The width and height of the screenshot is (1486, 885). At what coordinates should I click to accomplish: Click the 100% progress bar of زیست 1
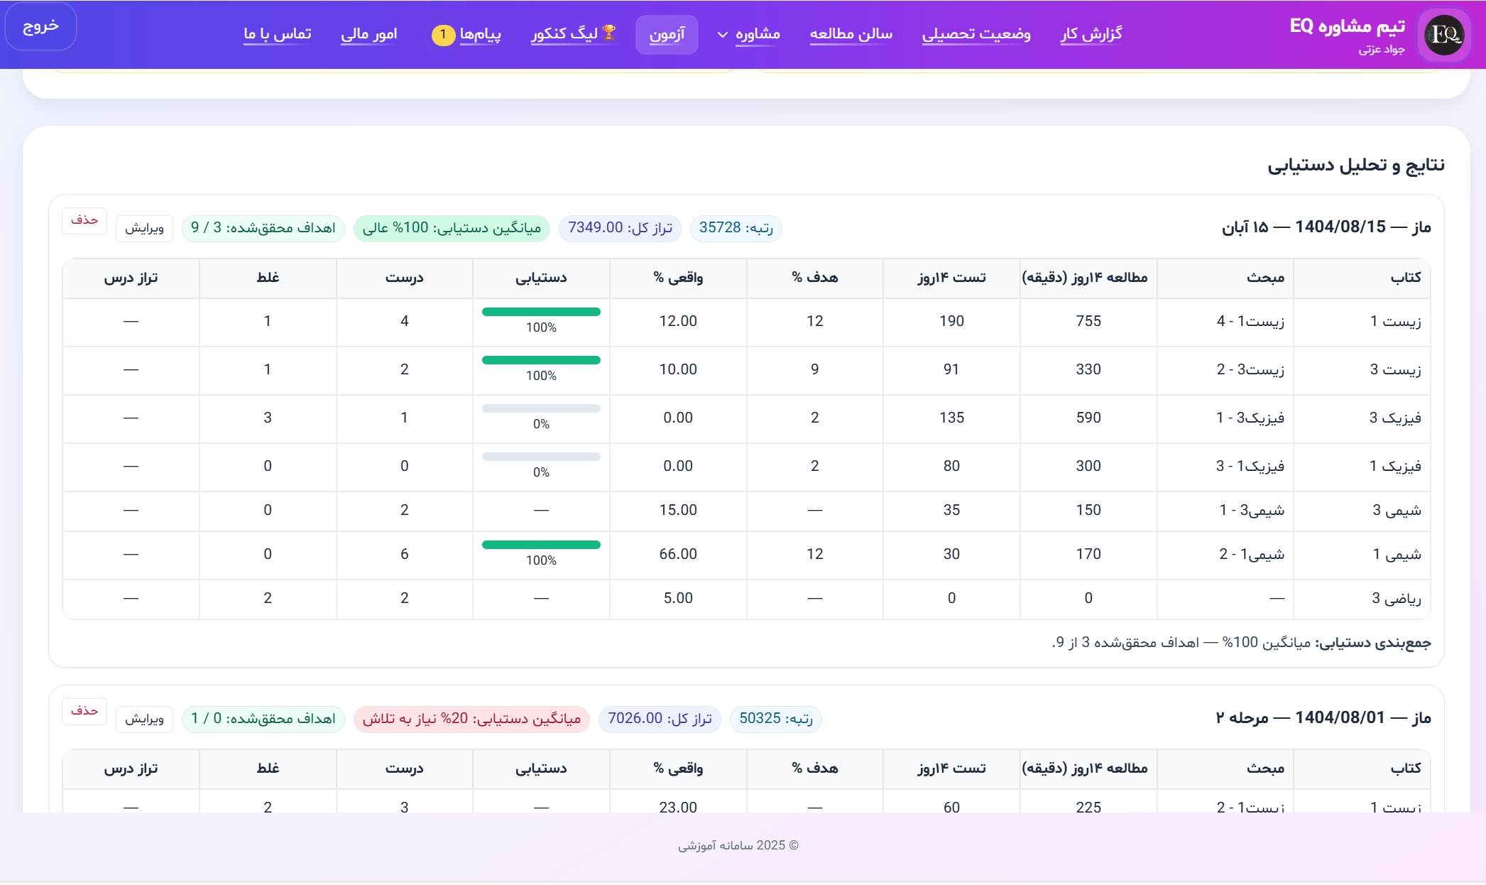click(541, 312)
